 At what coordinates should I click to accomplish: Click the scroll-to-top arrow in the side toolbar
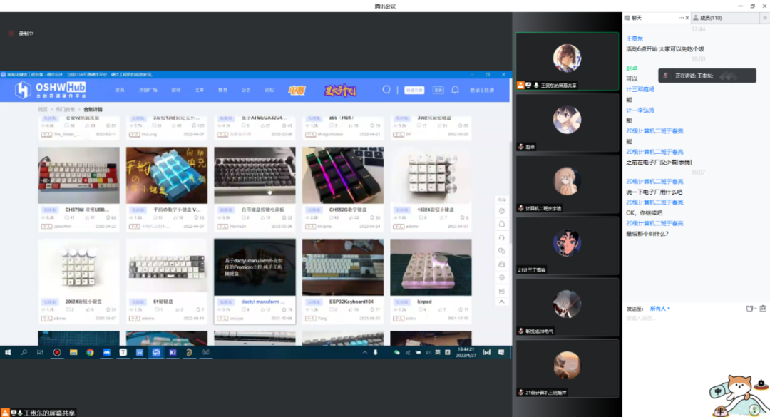click(x=502, y=302)
